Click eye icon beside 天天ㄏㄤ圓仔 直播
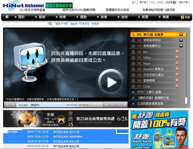 coord(133,92)
